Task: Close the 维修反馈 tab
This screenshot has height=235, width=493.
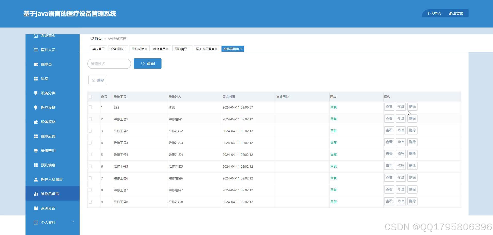Action: [146, 49]
